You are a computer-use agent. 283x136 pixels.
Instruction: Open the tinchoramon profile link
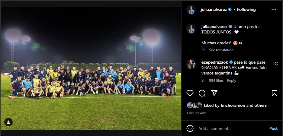[233, 105]
